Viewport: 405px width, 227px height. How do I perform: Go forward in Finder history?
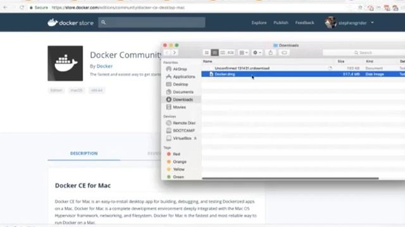(x=175, y=53)
